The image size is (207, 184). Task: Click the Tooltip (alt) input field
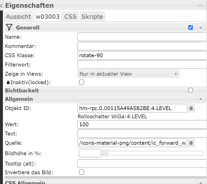tap(142, 164)
